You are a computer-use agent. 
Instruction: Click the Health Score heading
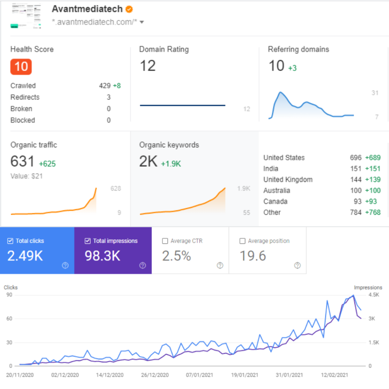tap(32, 49)
